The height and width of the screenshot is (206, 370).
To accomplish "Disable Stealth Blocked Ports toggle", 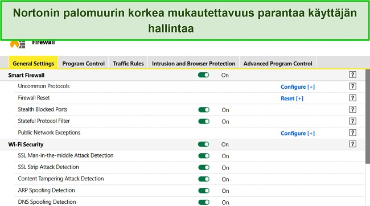I will click(x=204, y=110).
